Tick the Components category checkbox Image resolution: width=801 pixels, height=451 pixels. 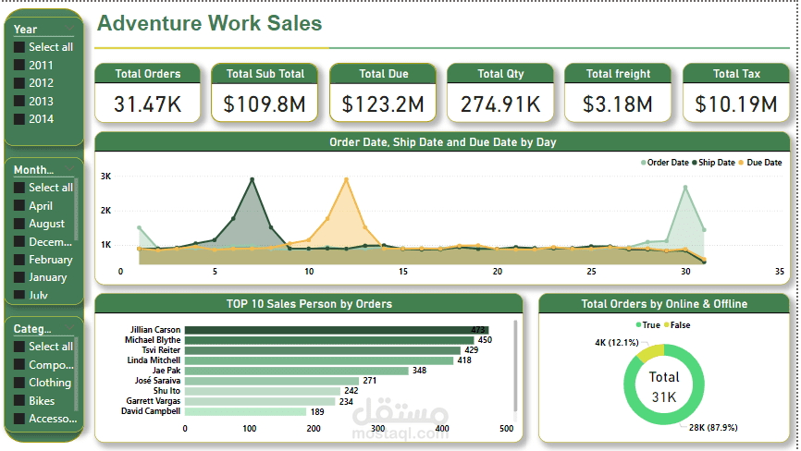coord(19,364)
